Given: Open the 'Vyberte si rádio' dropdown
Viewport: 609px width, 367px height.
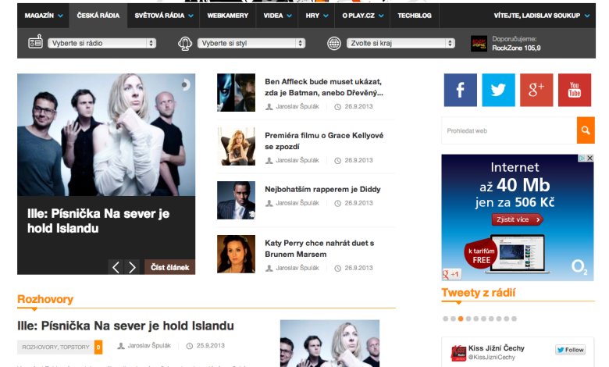Looking at the screenshot, I should pyautogui.click(x=101, y=44).
